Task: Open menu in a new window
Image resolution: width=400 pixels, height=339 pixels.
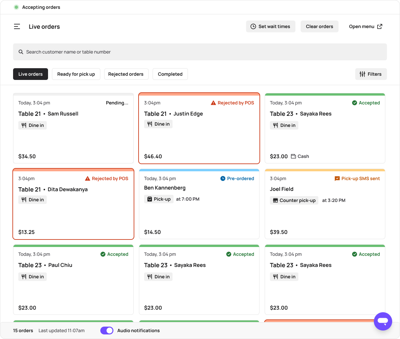Action: click(365, 26)
